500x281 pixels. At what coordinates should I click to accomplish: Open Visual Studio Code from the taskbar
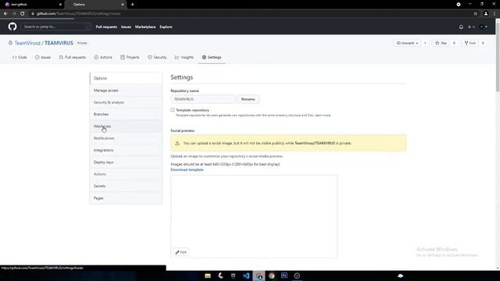point(246,276)
